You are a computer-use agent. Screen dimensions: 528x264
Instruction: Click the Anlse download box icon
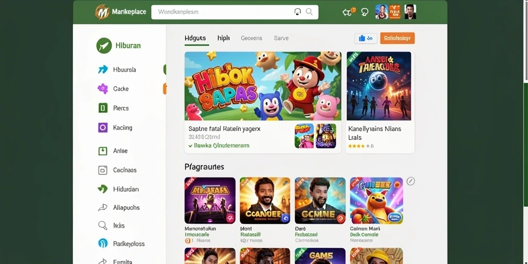click(103, 151)
